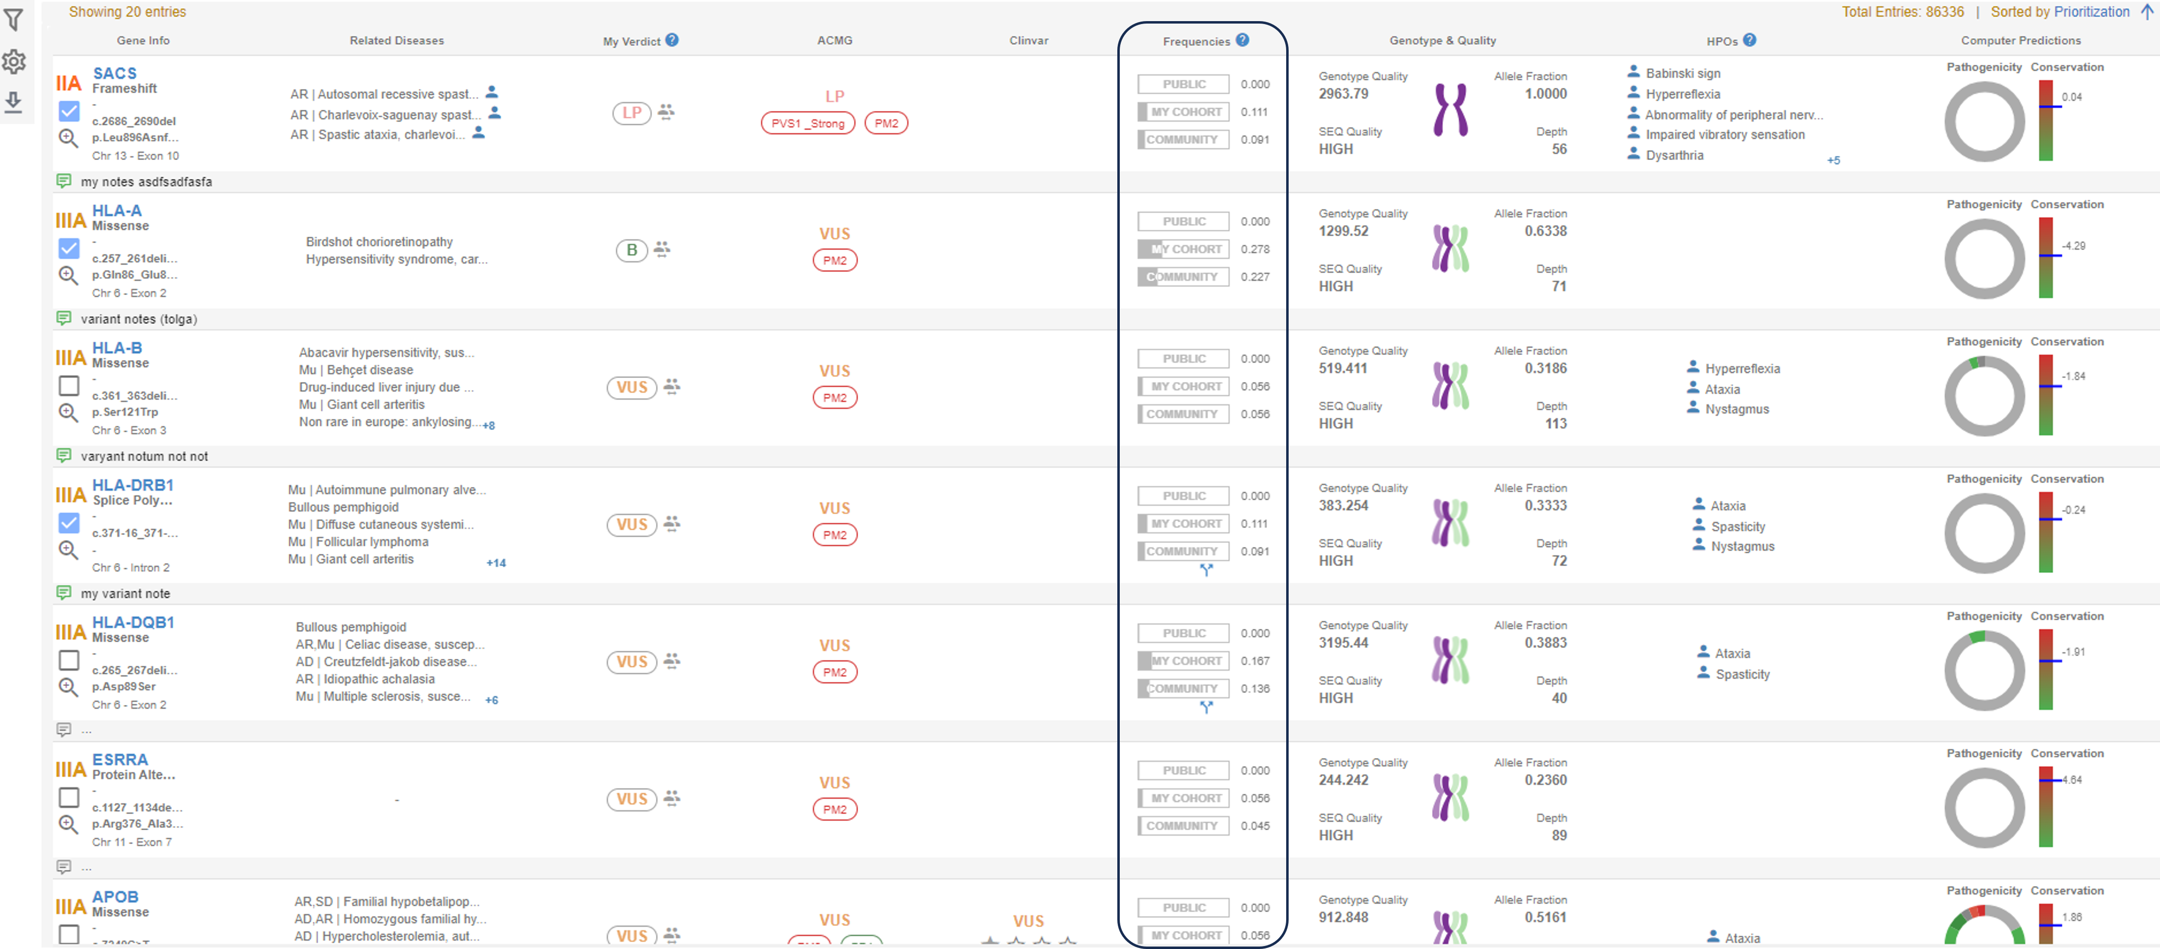Uncheck the HLA-DRB1 variant checkbox
The height and width of the screenshot is (949, 2160).
(x=70, y=523)
